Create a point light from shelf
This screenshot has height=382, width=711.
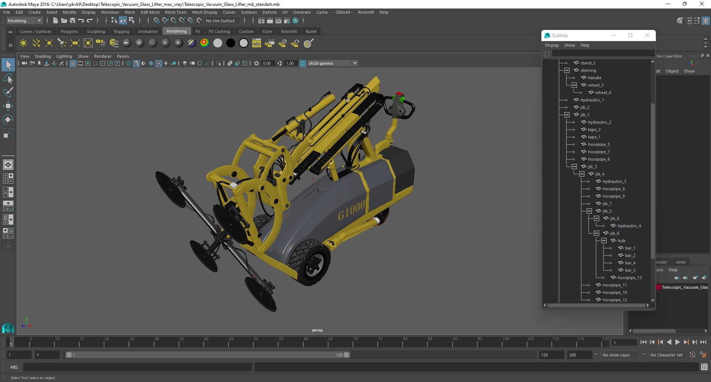(x=49, y=43)
